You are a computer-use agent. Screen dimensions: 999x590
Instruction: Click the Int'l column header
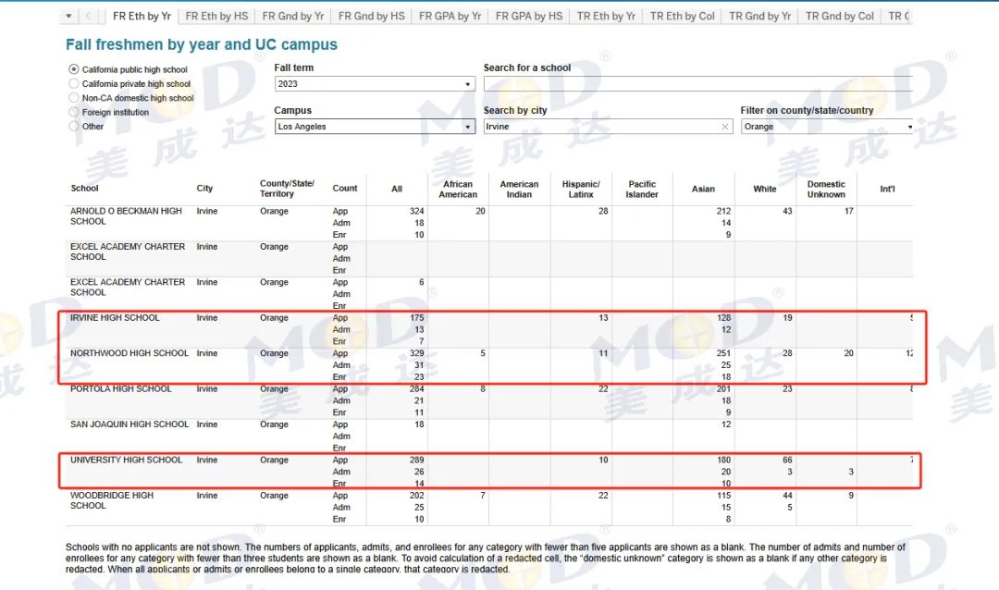pos(887,189)
